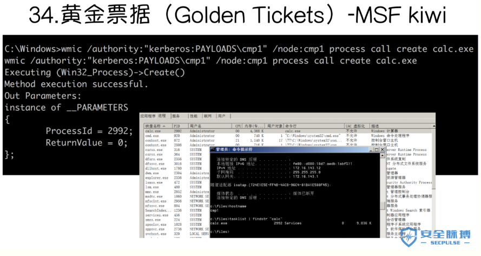Screen dimensions: 481x256
Task: Click memory value 4,368 K for calc.exe
Action: click(x=257, y=131)
